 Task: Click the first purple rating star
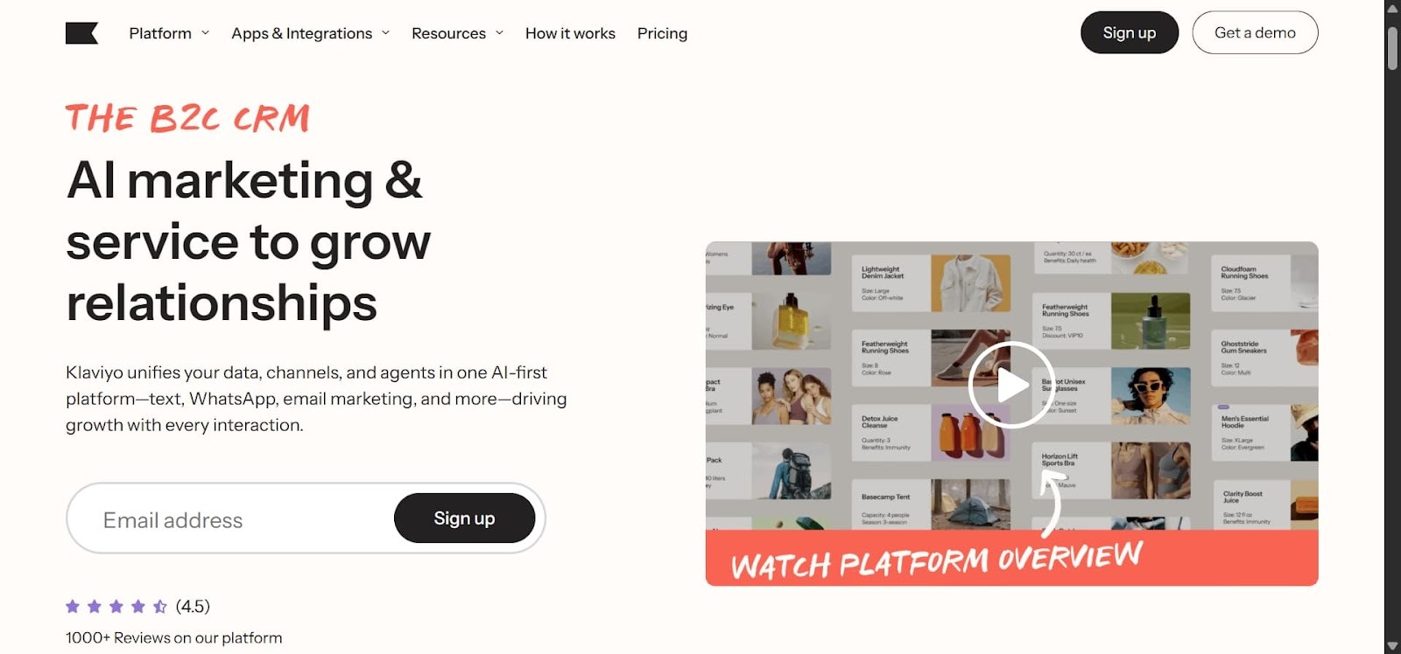click(73, 606)
